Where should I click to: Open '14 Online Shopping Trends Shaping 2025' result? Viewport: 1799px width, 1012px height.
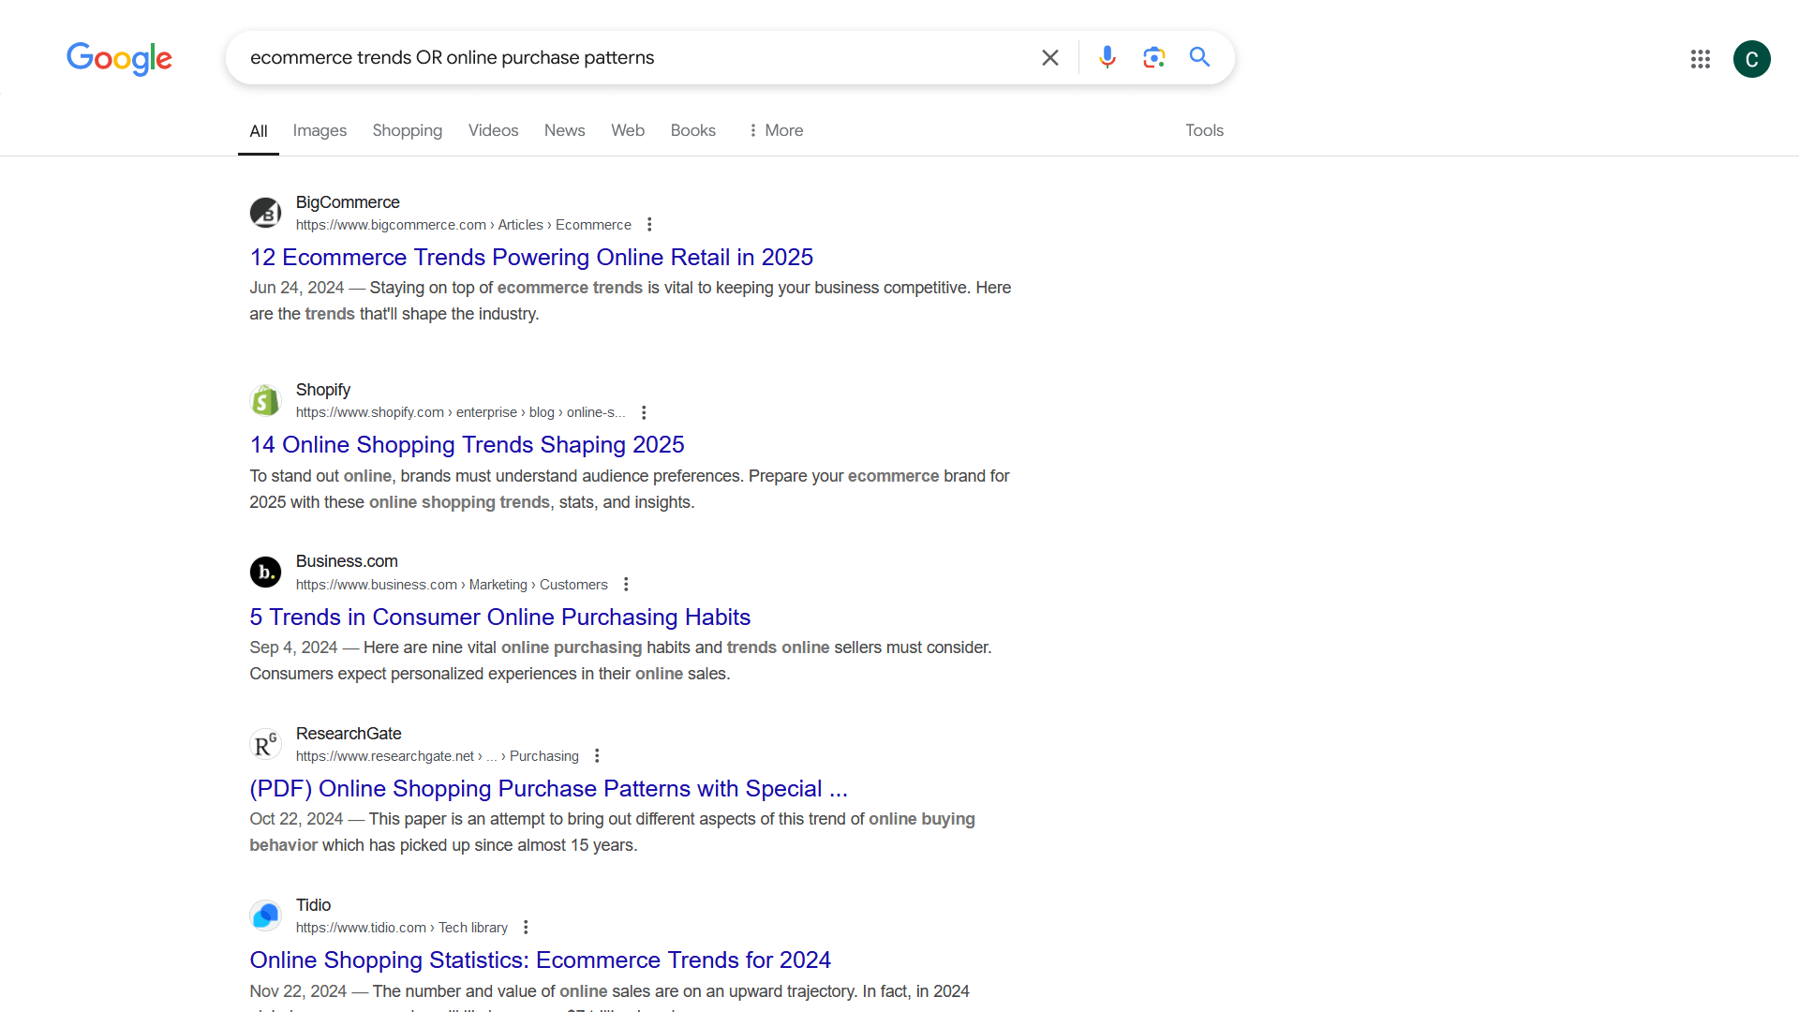pos(468,445)
